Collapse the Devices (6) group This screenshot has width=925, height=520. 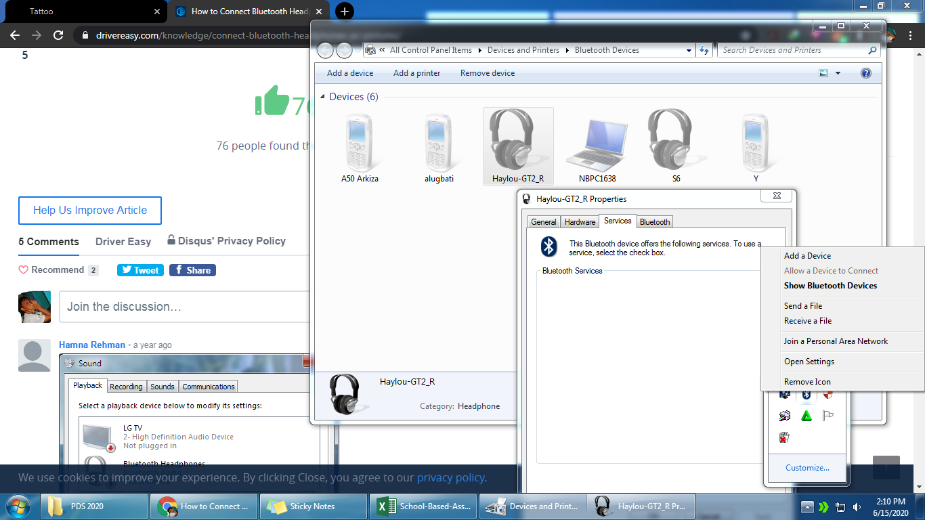pos(322,97)
